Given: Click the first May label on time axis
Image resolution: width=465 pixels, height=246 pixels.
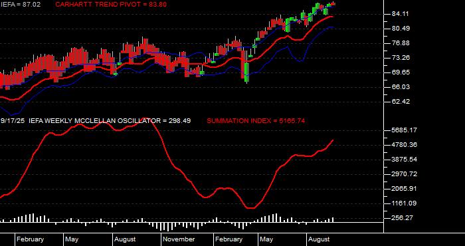Looking at the screenshot, I should pyautogui.click(x=72, y=239).
